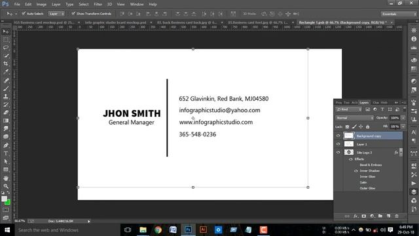The image size is (419, 236).
Task: Select the Outer Glow effect
Action: (x=367, y=188)
